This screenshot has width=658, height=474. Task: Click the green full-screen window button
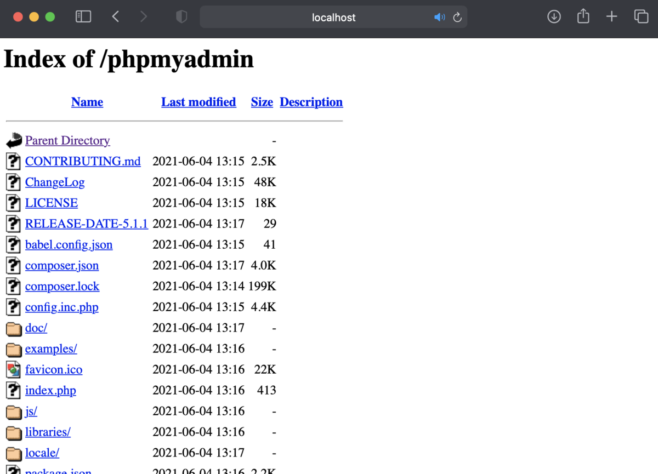(50, 17)
